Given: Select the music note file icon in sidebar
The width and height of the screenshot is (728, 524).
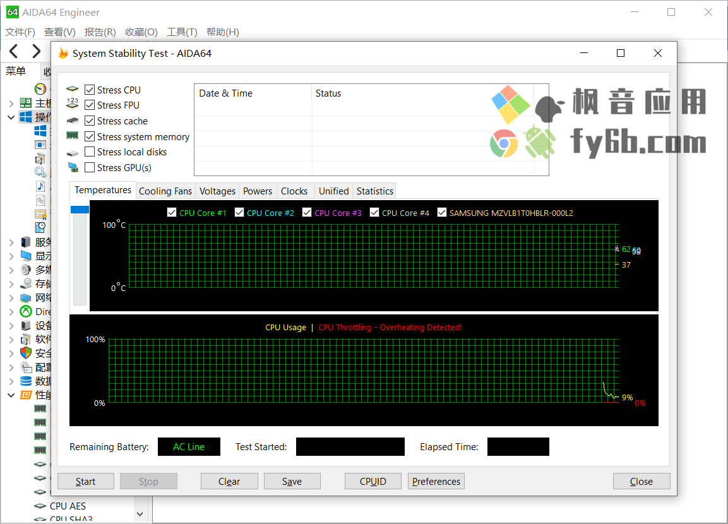Looking at the screenshot, I should 40,186.
